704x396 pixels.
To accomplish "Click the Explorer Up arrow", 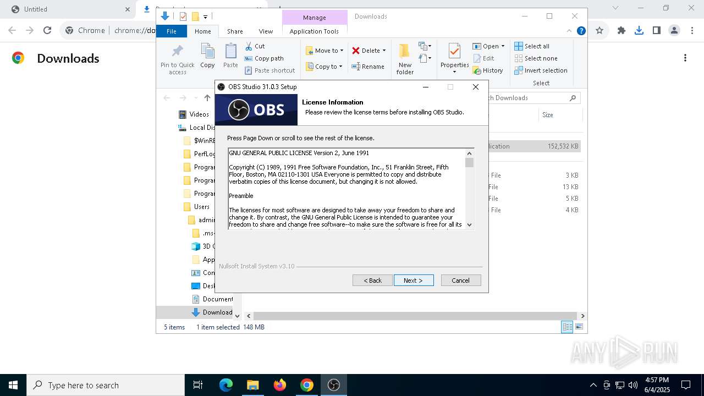I will click(207, 98).
